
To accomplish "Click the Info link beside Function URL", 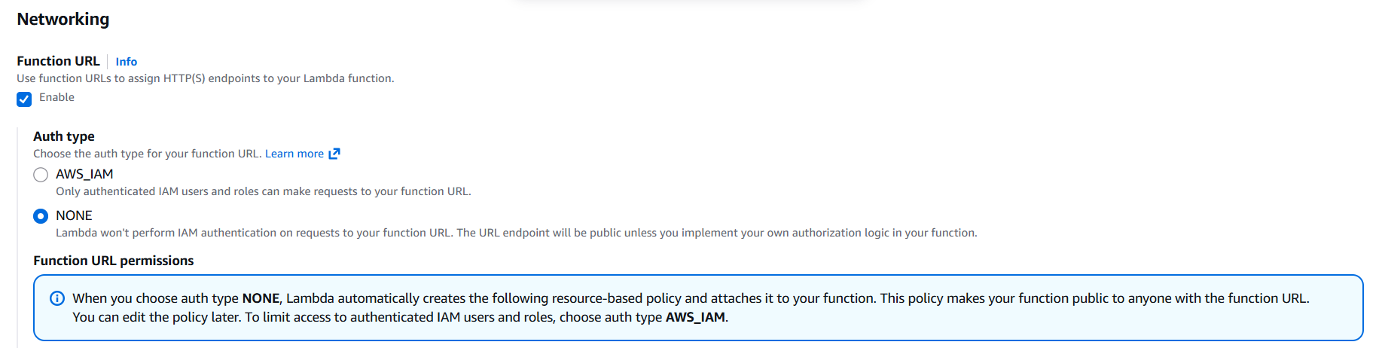I will 126,62.
